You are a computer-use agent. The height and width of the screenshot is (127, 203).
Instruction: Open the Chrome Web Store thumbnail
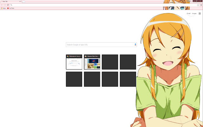(x=92, y=62)
